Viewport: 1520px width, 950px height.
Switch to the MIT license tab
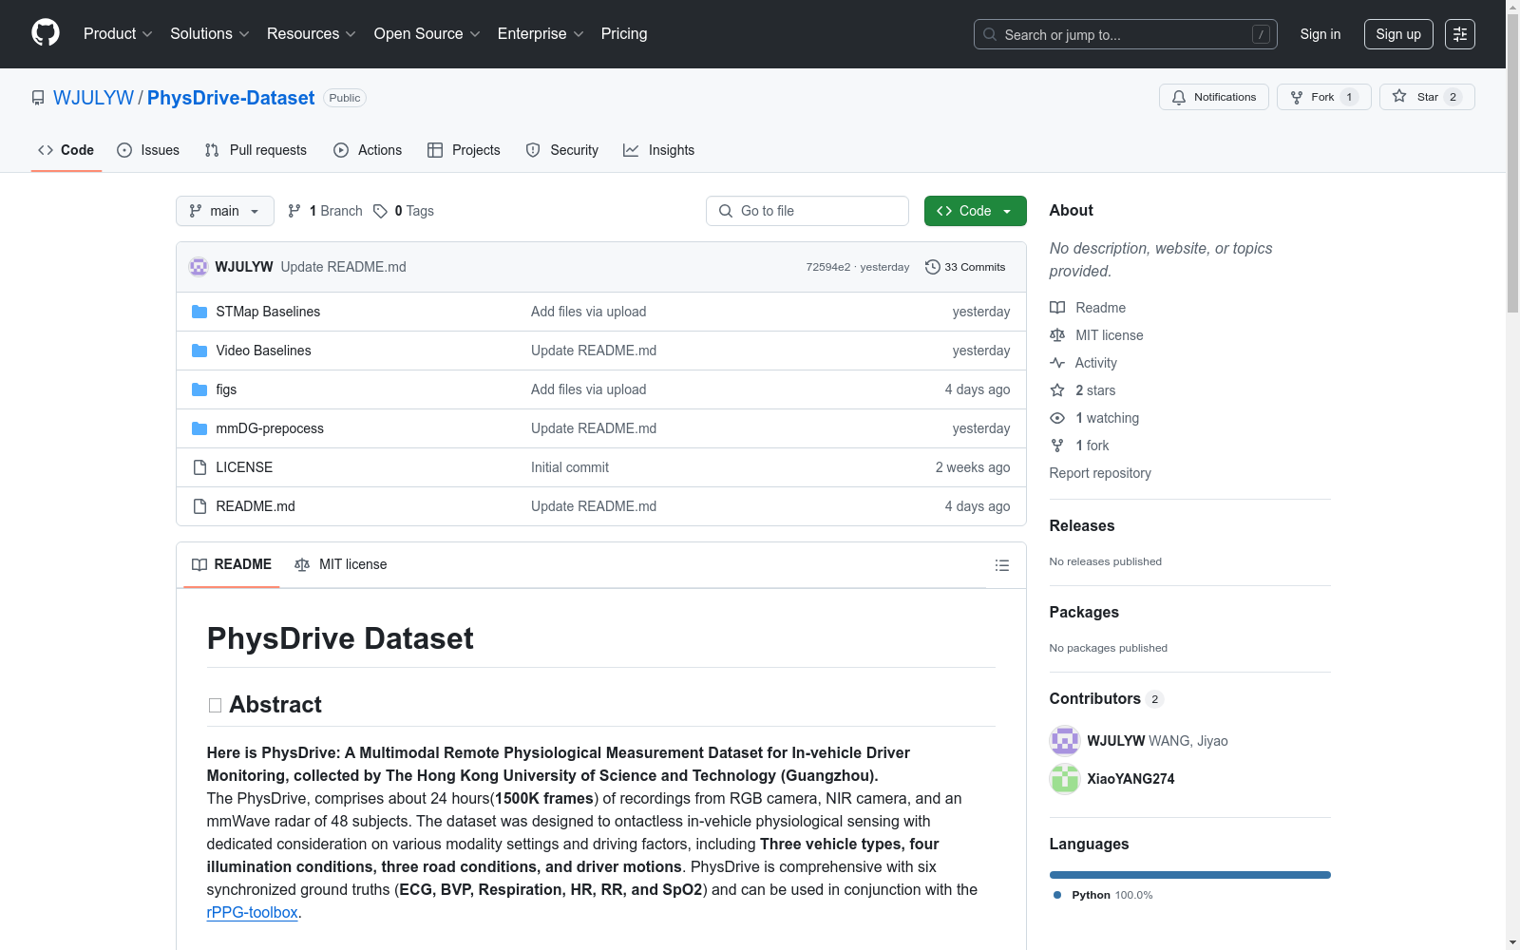click(341, 564)
